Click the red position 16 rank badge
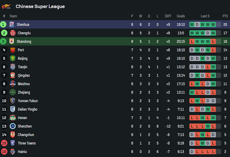Image resolution: width=230 pixels, height=157 pixels. (4, 152)
